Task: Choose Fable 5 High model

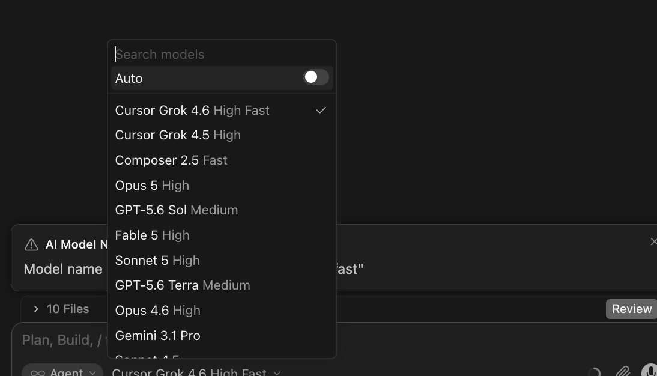Action: [x=222, y=235]
